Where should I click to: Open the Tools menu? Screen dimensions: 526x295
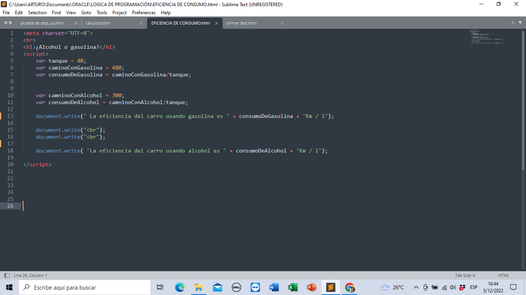(x=102, y=13)
